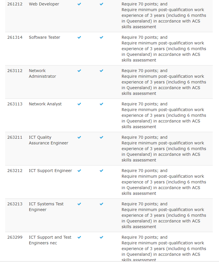Click occupation code 263211
The width and height of the screenshot is (219, 262).
(15, 138)
